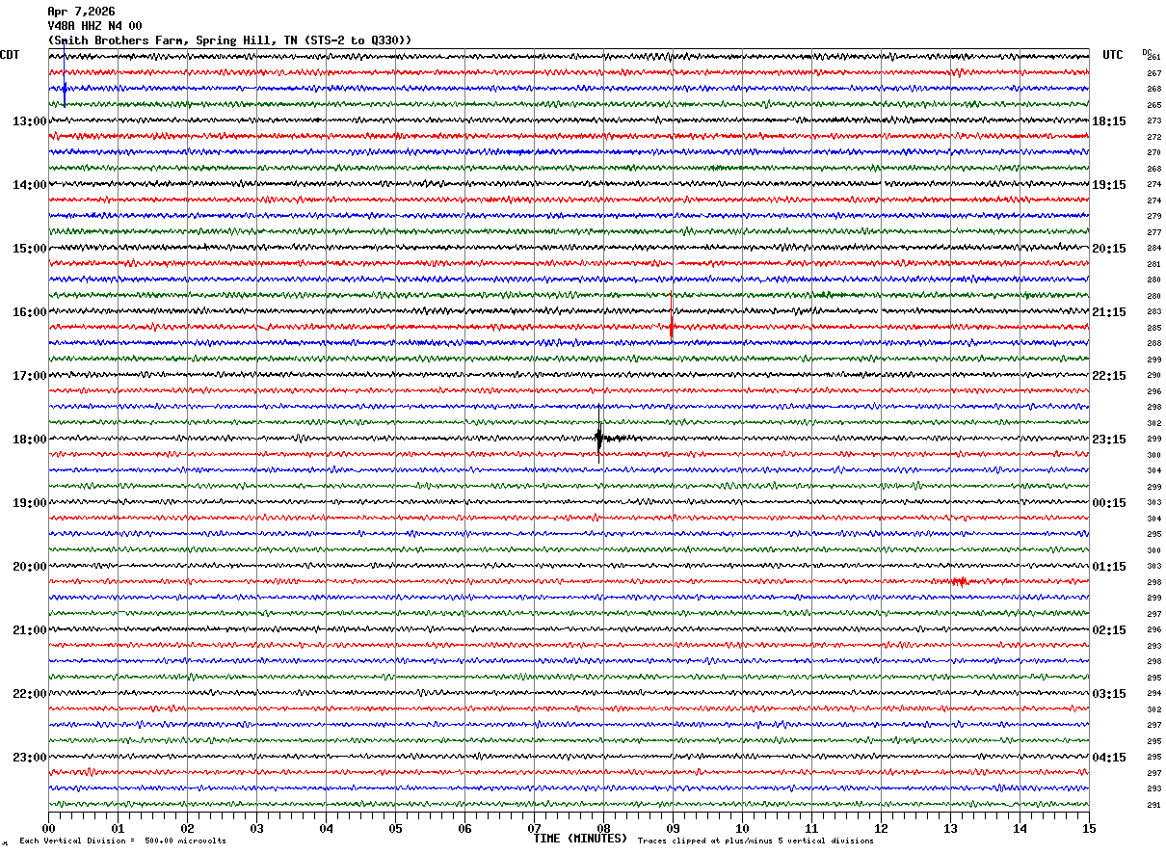The height and width of the screenshot is (854, 1166).
Task: Click minute tick label 05 on time axis
Action: [x=395, y=828]
